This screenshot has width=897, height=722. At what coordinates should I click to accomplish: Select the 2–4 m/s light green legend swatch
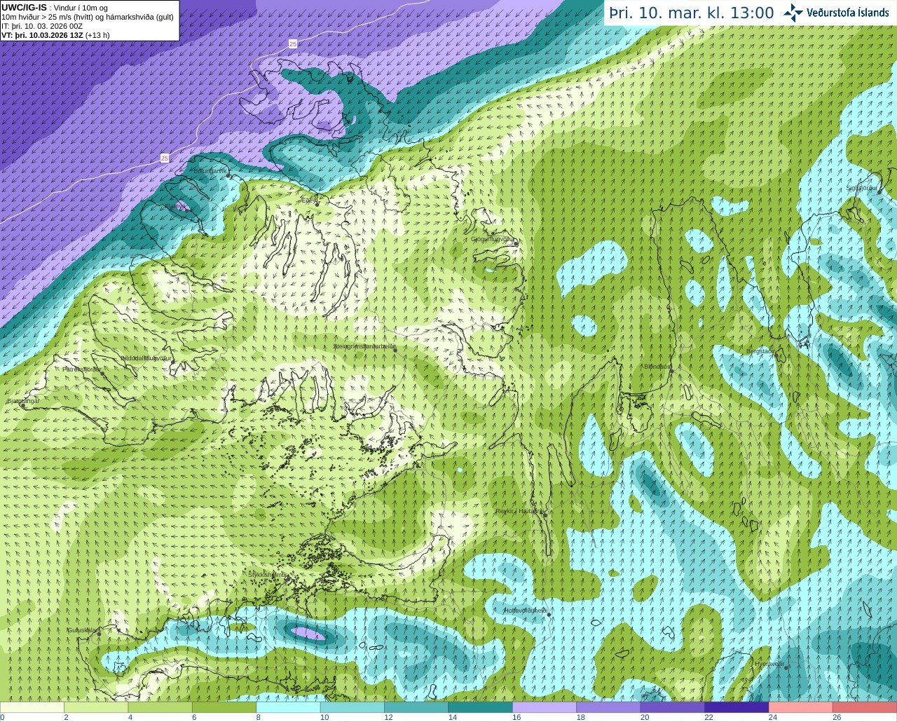(x=96, y=707)
